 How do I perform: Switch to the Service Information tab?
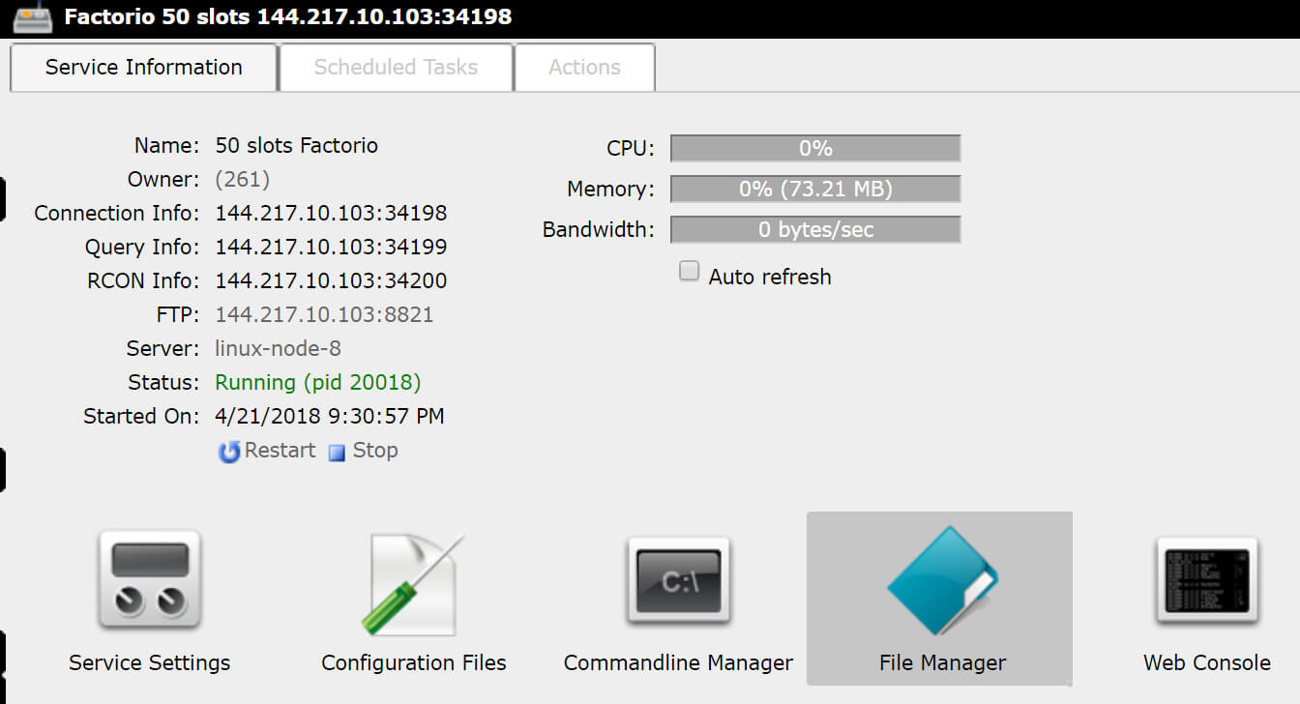tap(144, 68)
